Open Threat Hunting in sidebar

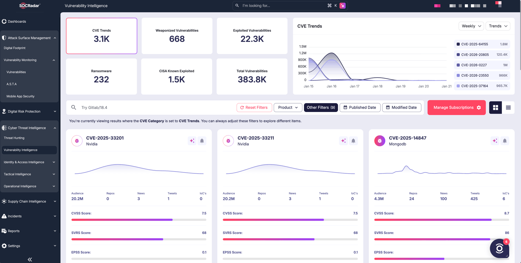(14, 138)
